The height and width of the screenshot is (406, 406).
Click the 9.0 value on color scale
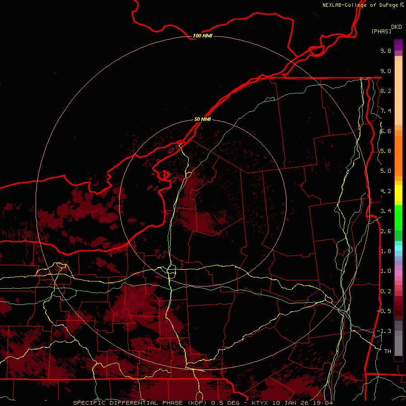[x=386, y=71]
